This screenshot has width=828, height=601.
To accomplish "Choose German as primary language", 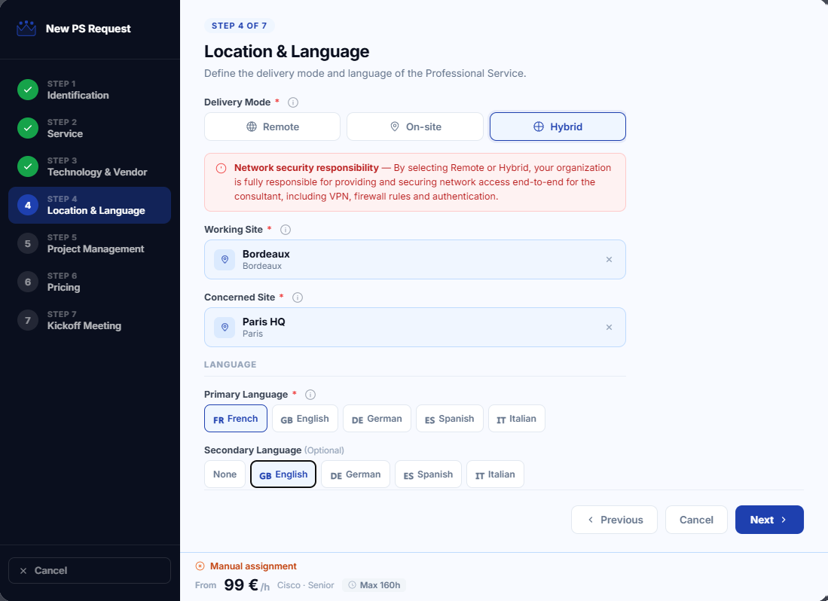I will point(377,419).
